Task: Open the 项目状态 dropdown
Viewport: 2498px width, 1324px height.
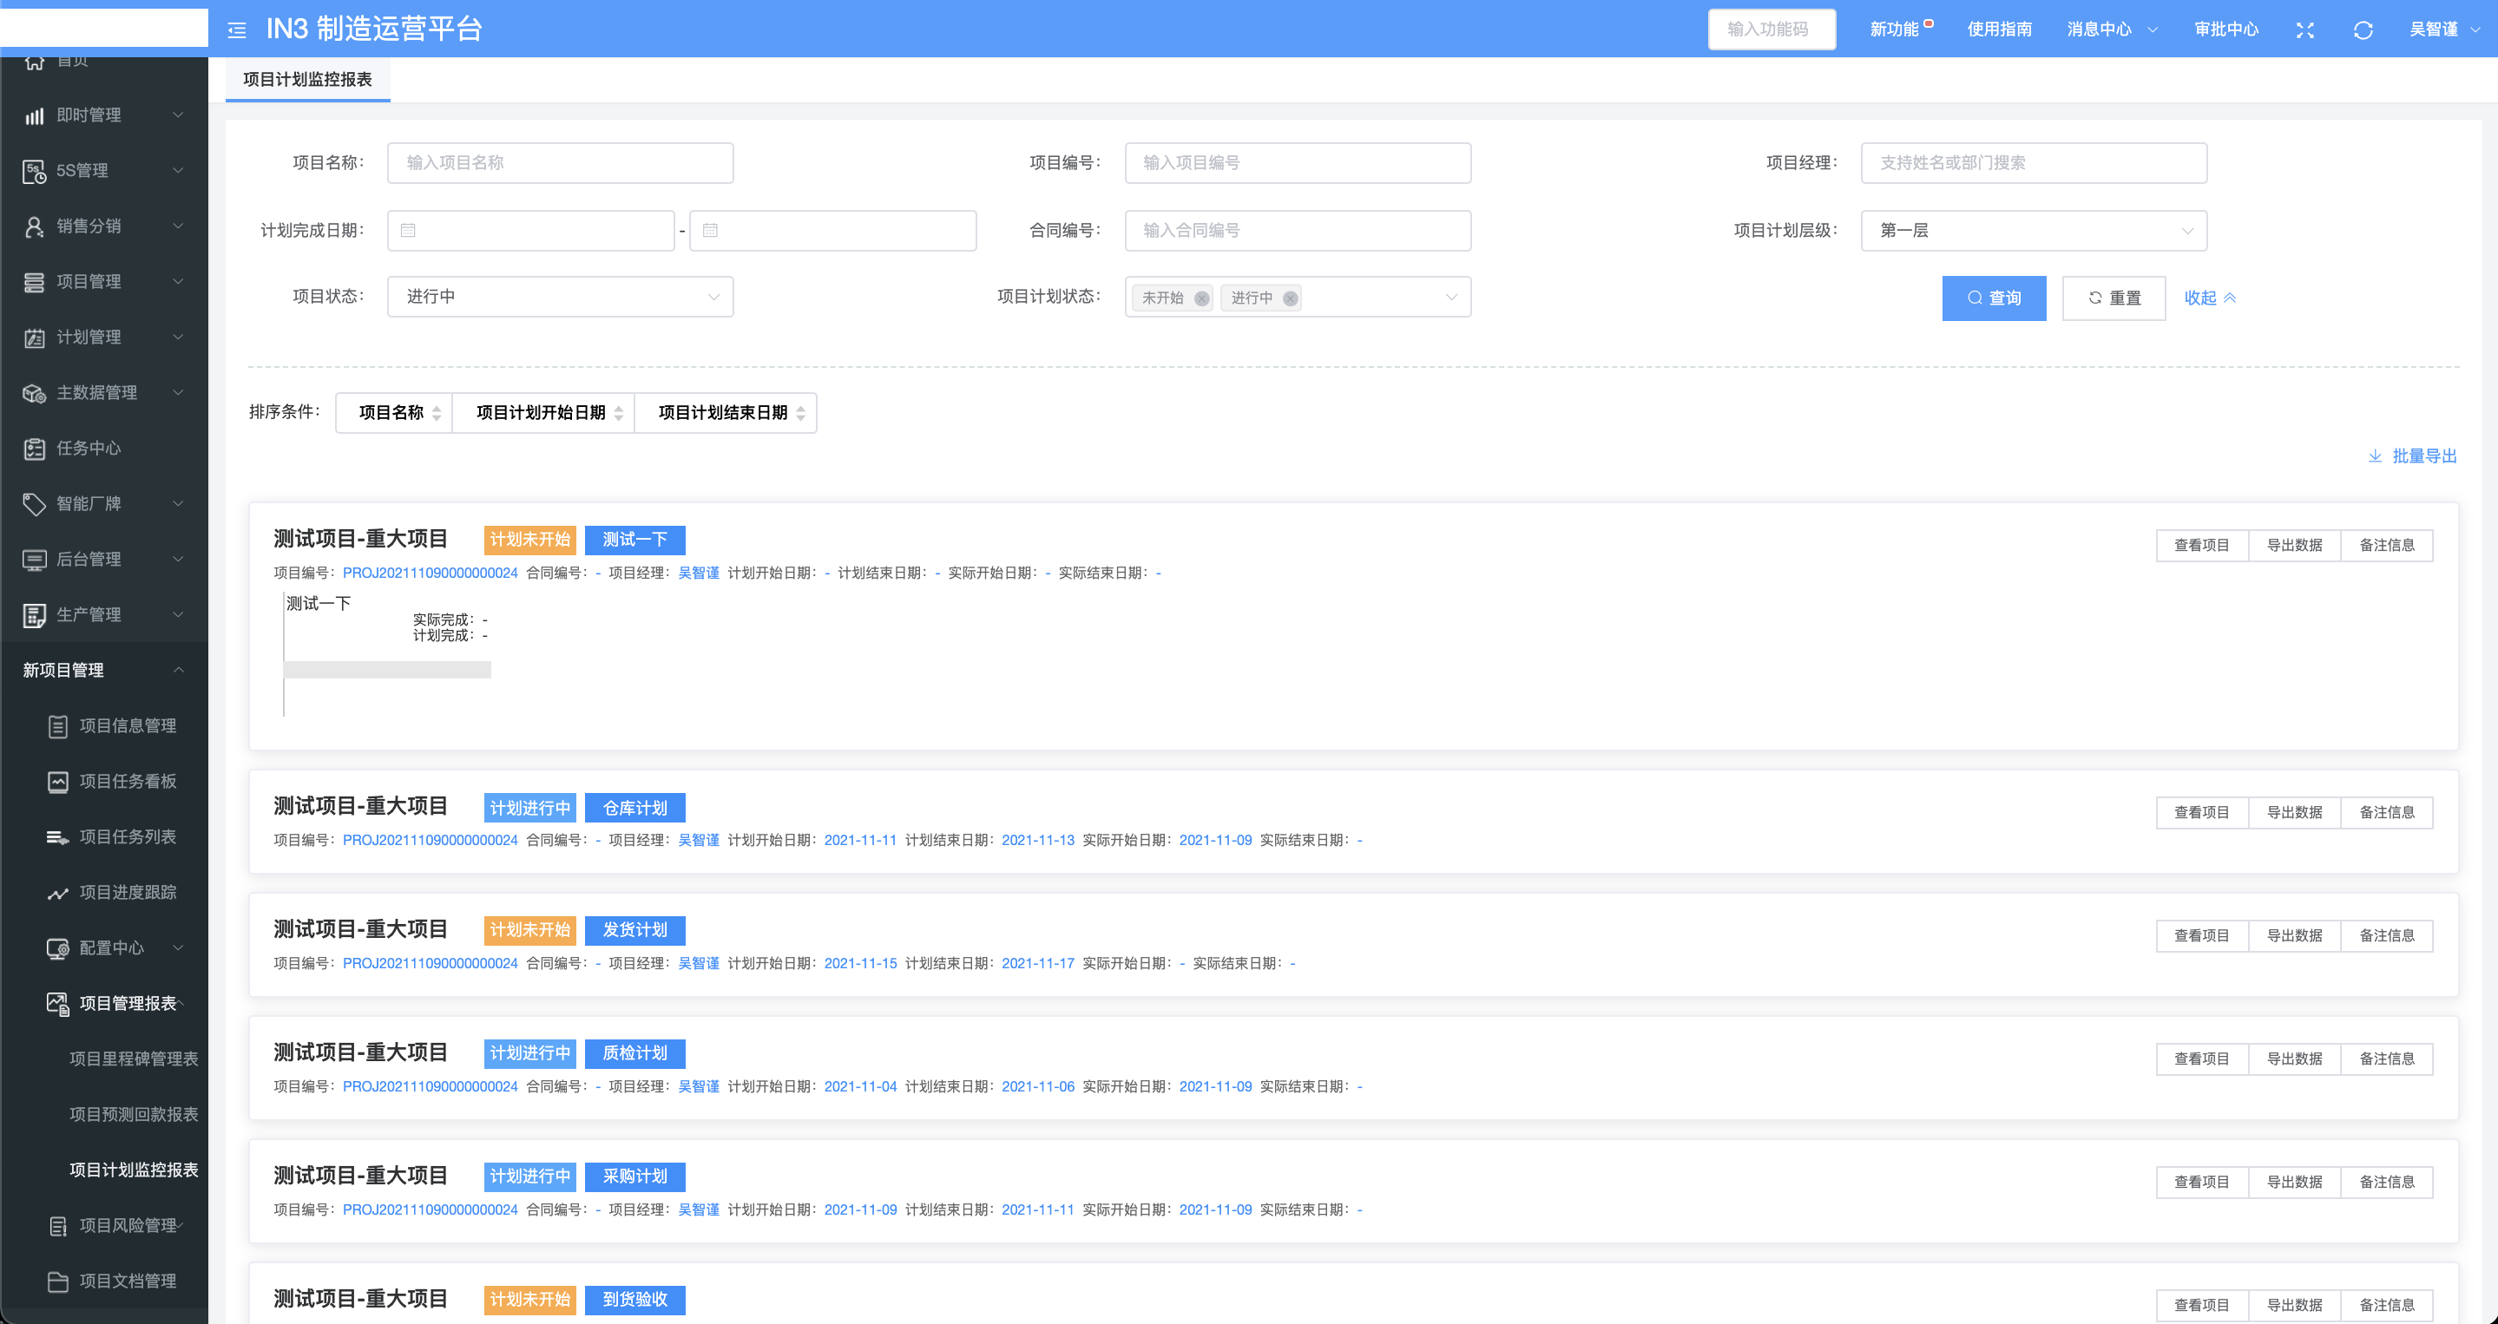Action: tap(560, 297)
